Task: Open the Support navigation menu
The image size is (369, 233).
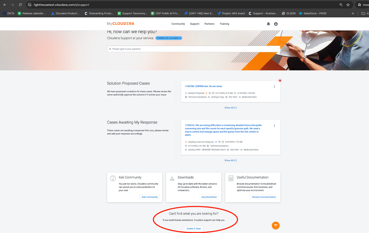Action: (x=195, y=24)
